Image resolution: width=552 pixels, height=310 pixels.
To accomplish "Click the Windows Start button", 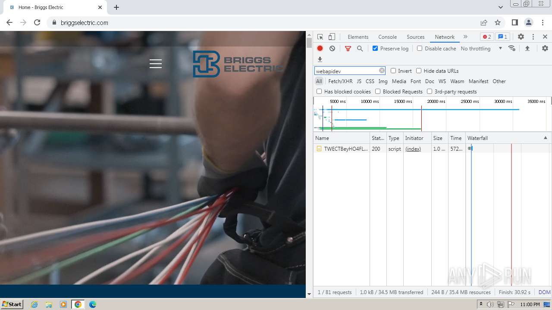I will [x=12, y=304].
